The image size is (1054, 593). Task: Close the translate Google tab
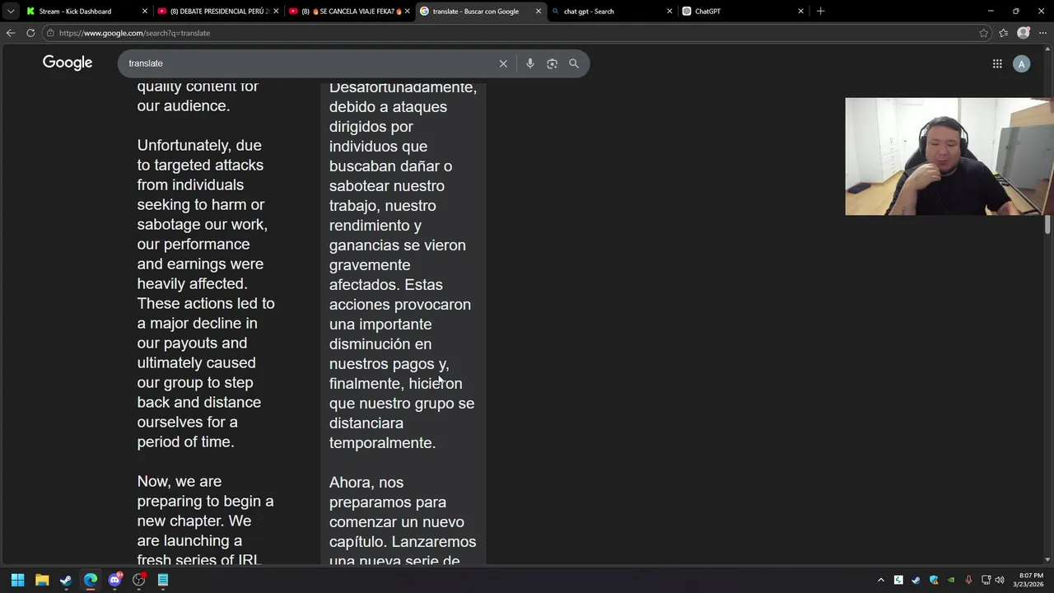point(539,12)
